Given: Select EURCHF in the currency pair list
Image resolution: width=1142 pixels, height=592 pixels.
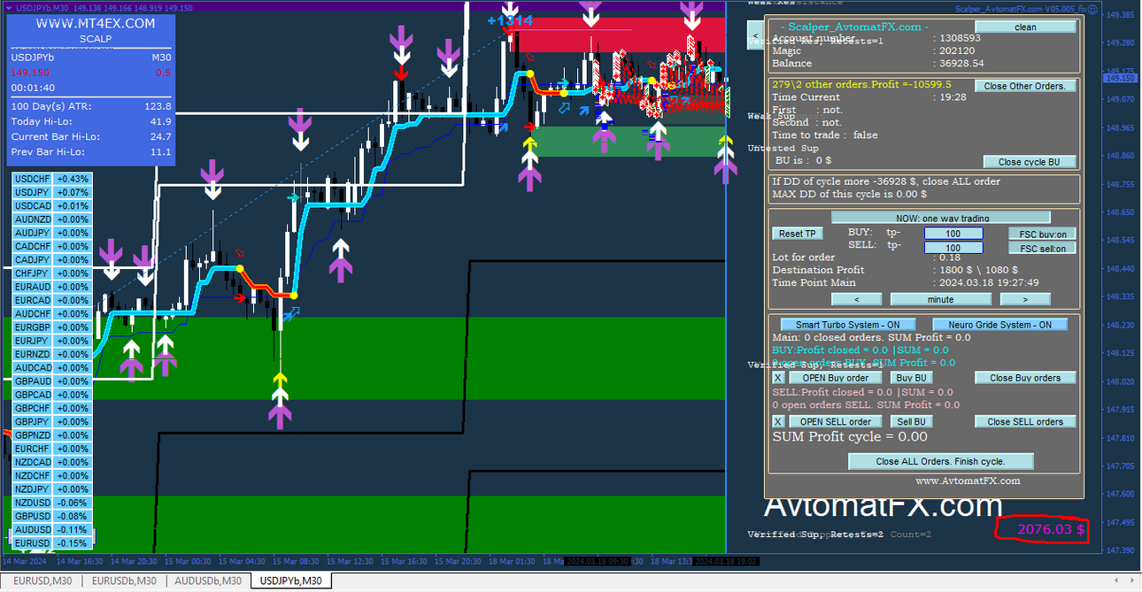Looking at the screenshot, I should click(x=33, y=449).
